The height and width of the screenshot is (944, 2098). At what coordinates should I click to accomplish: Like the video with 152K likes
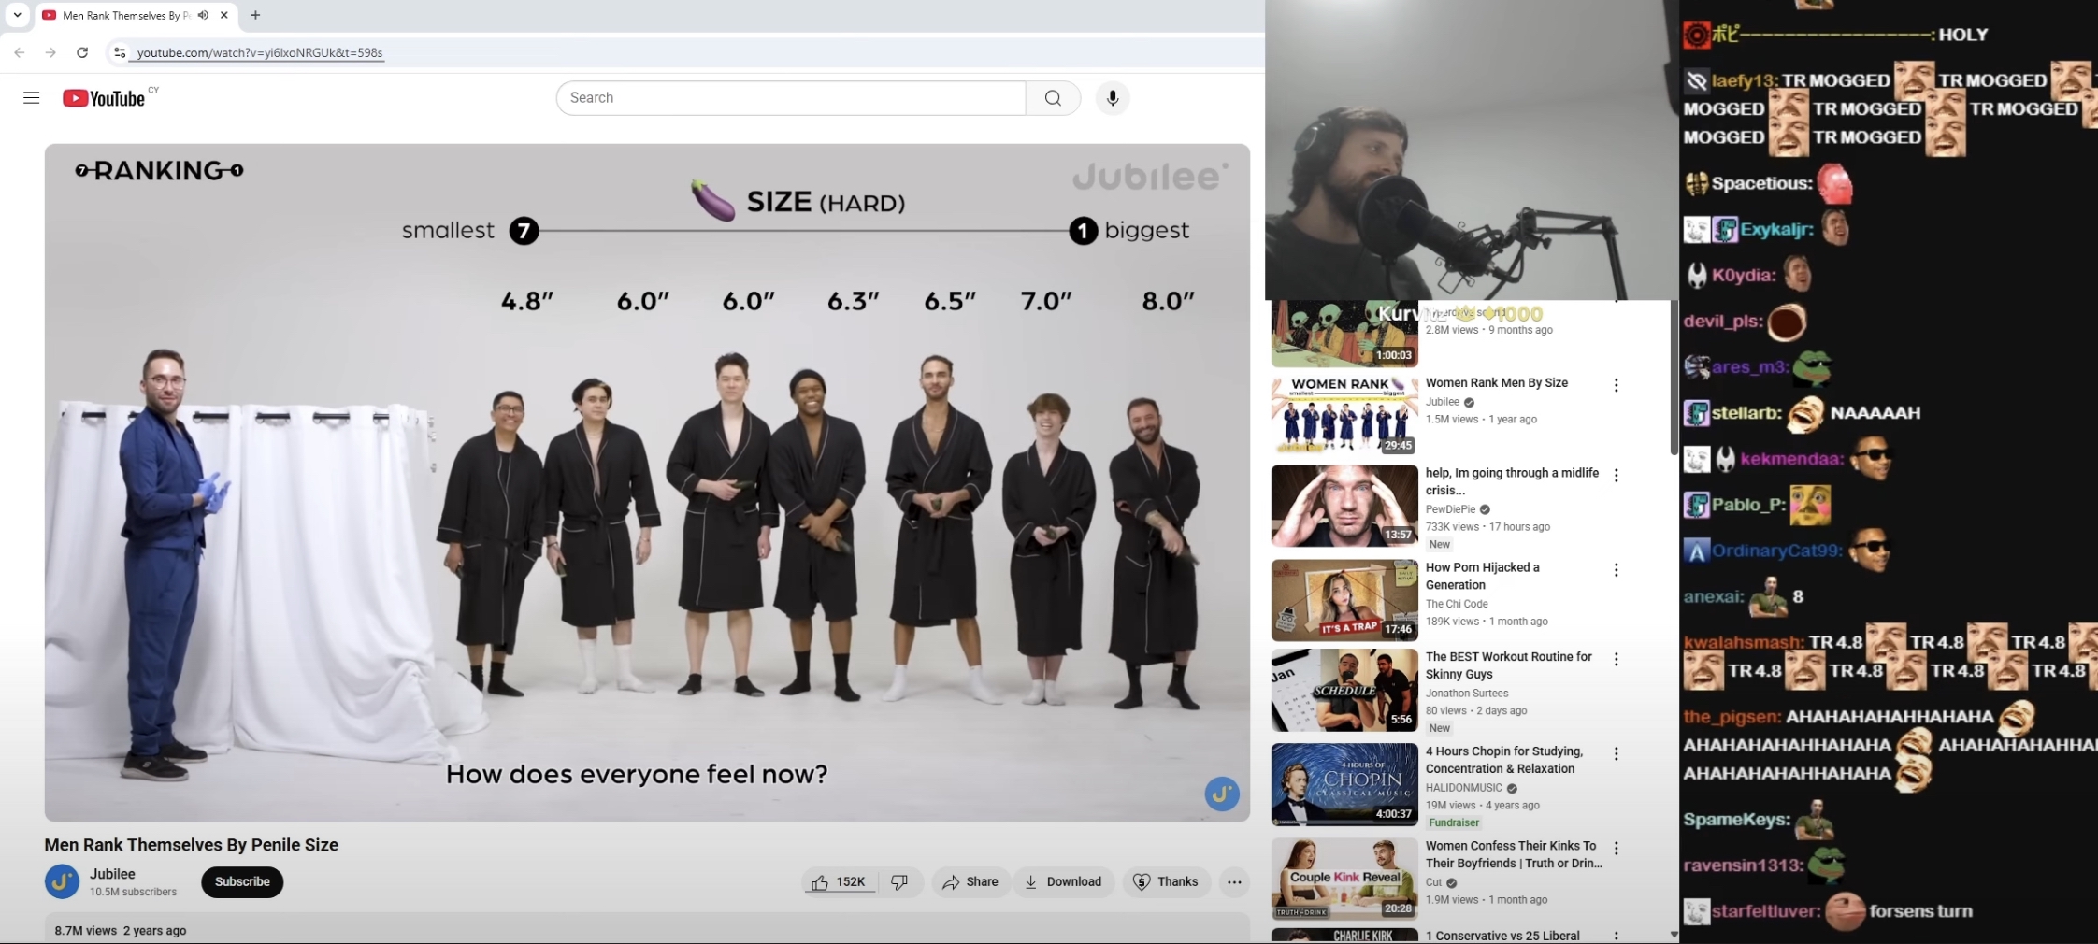tap(839, 881)
